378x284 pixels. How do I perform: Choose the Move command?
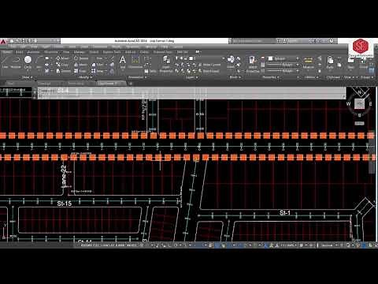(62, 58)
